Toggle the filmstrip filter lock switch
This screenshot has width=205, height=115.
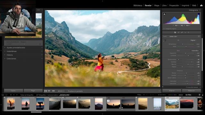[200, 95]
